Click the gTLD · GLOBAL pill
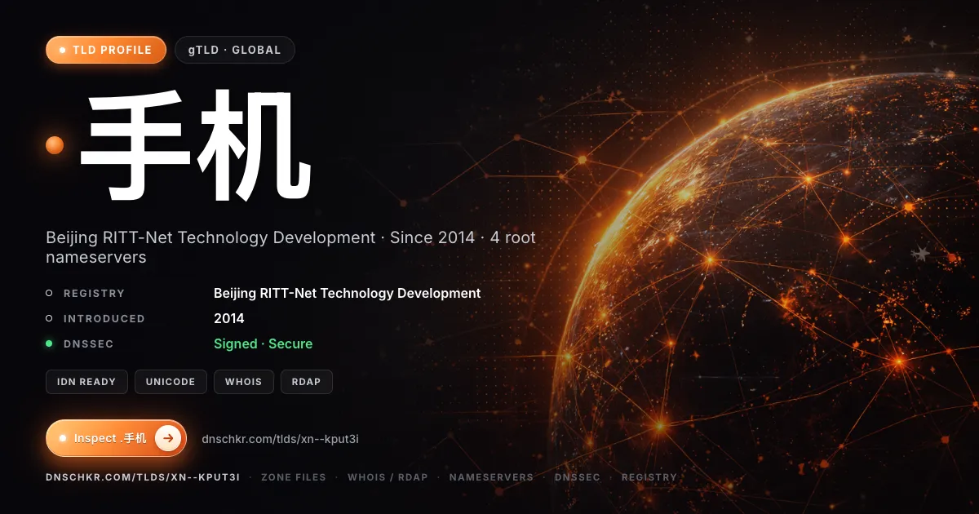This screenshot has width=979, height=514. click(235, 50)
